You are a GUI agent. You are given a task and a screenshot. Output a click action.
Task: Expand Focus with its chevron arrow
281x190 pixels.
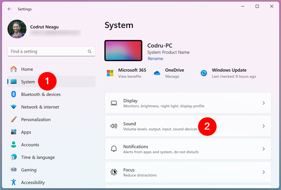click(x=264, y=172)
